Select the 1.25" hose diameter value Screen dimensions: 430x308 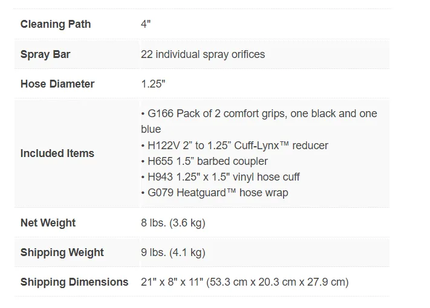pos(153,84)
